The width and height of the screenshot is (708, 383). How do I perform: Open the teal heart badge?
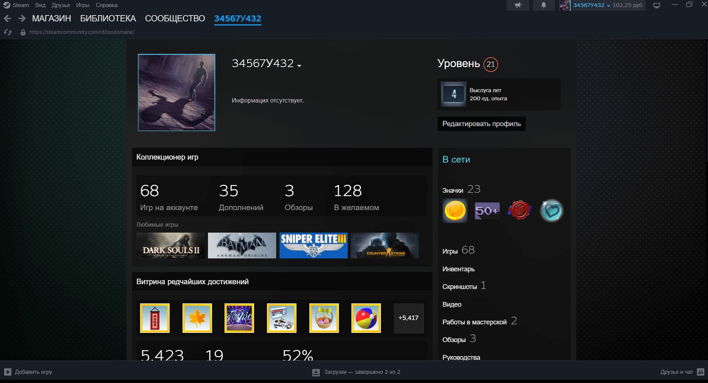[552, 211]
